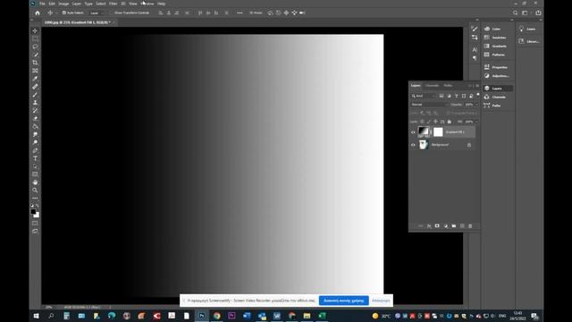The width and height of the screenshot is (572, 322).
Task: Open the layer Fill dropdown arrow
Action: (x=476, y=122)
